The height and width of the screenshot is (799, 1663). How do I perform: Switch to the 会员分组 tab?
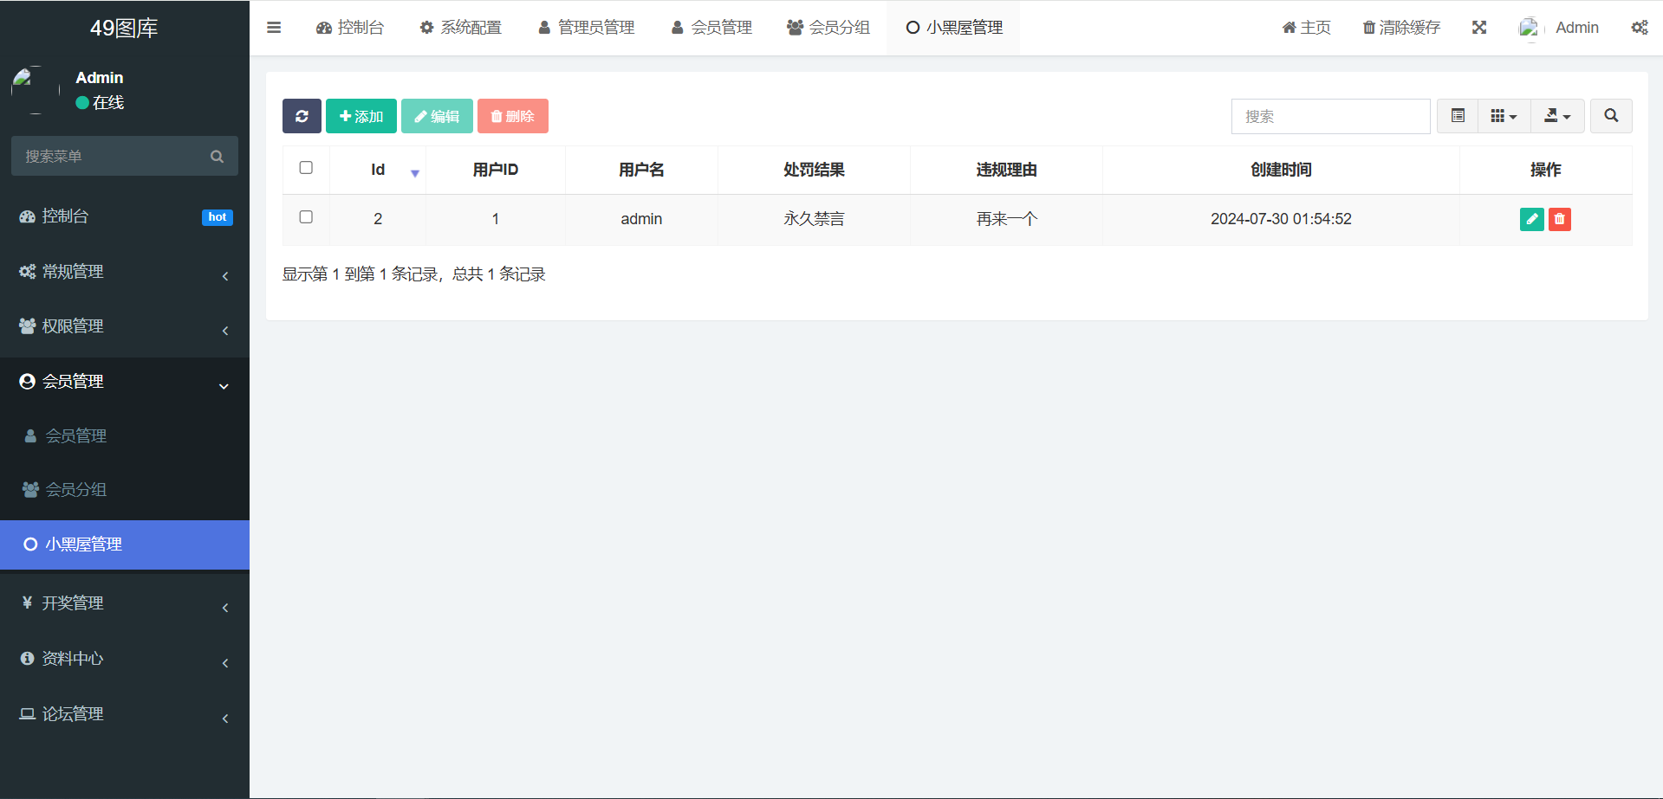point(828,28)
